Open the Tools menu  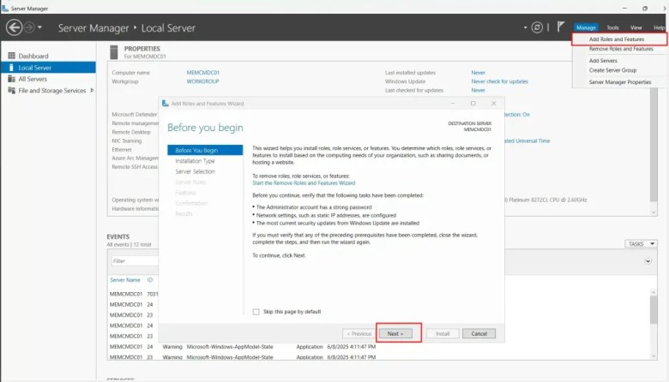click(612, 27)
